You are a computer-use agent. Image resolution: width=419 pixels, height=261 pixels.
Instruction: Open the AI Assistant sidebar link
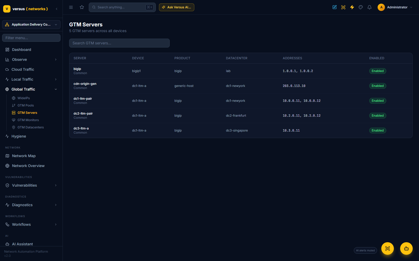click(23, 244)
